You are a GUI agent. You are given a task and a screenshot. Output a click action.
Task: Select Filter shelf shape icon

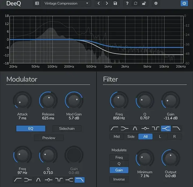click(166, 128)
